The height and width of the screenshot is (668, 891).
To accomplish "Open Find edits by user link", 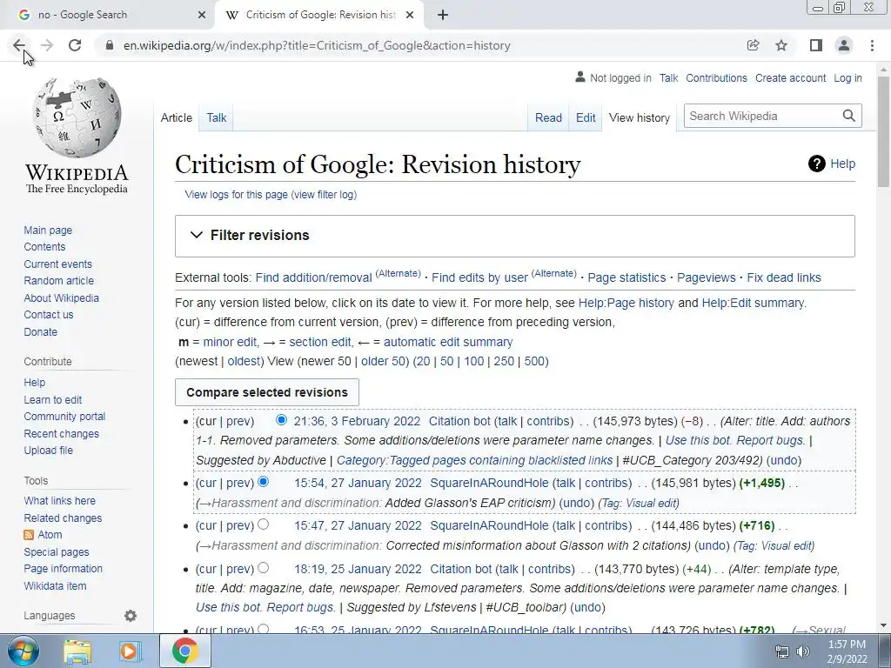I will 479,277.
